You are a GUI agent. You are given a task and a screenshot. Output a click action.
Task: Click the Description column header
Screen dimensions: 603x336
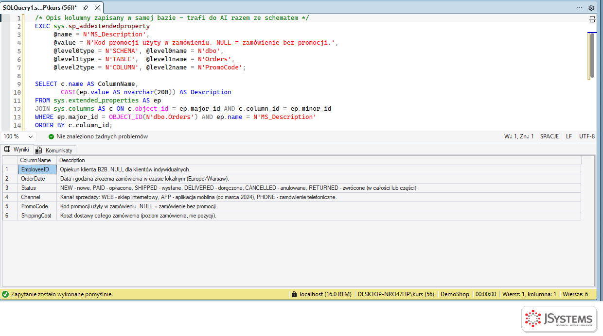(319, 160)
